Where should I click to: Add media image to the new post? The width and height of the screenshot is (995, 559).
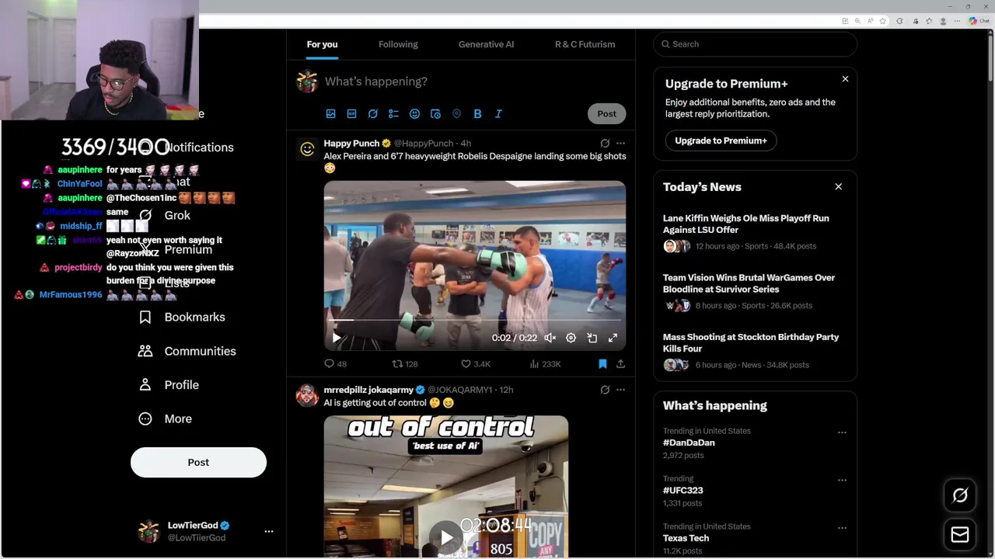pos(330,113)
